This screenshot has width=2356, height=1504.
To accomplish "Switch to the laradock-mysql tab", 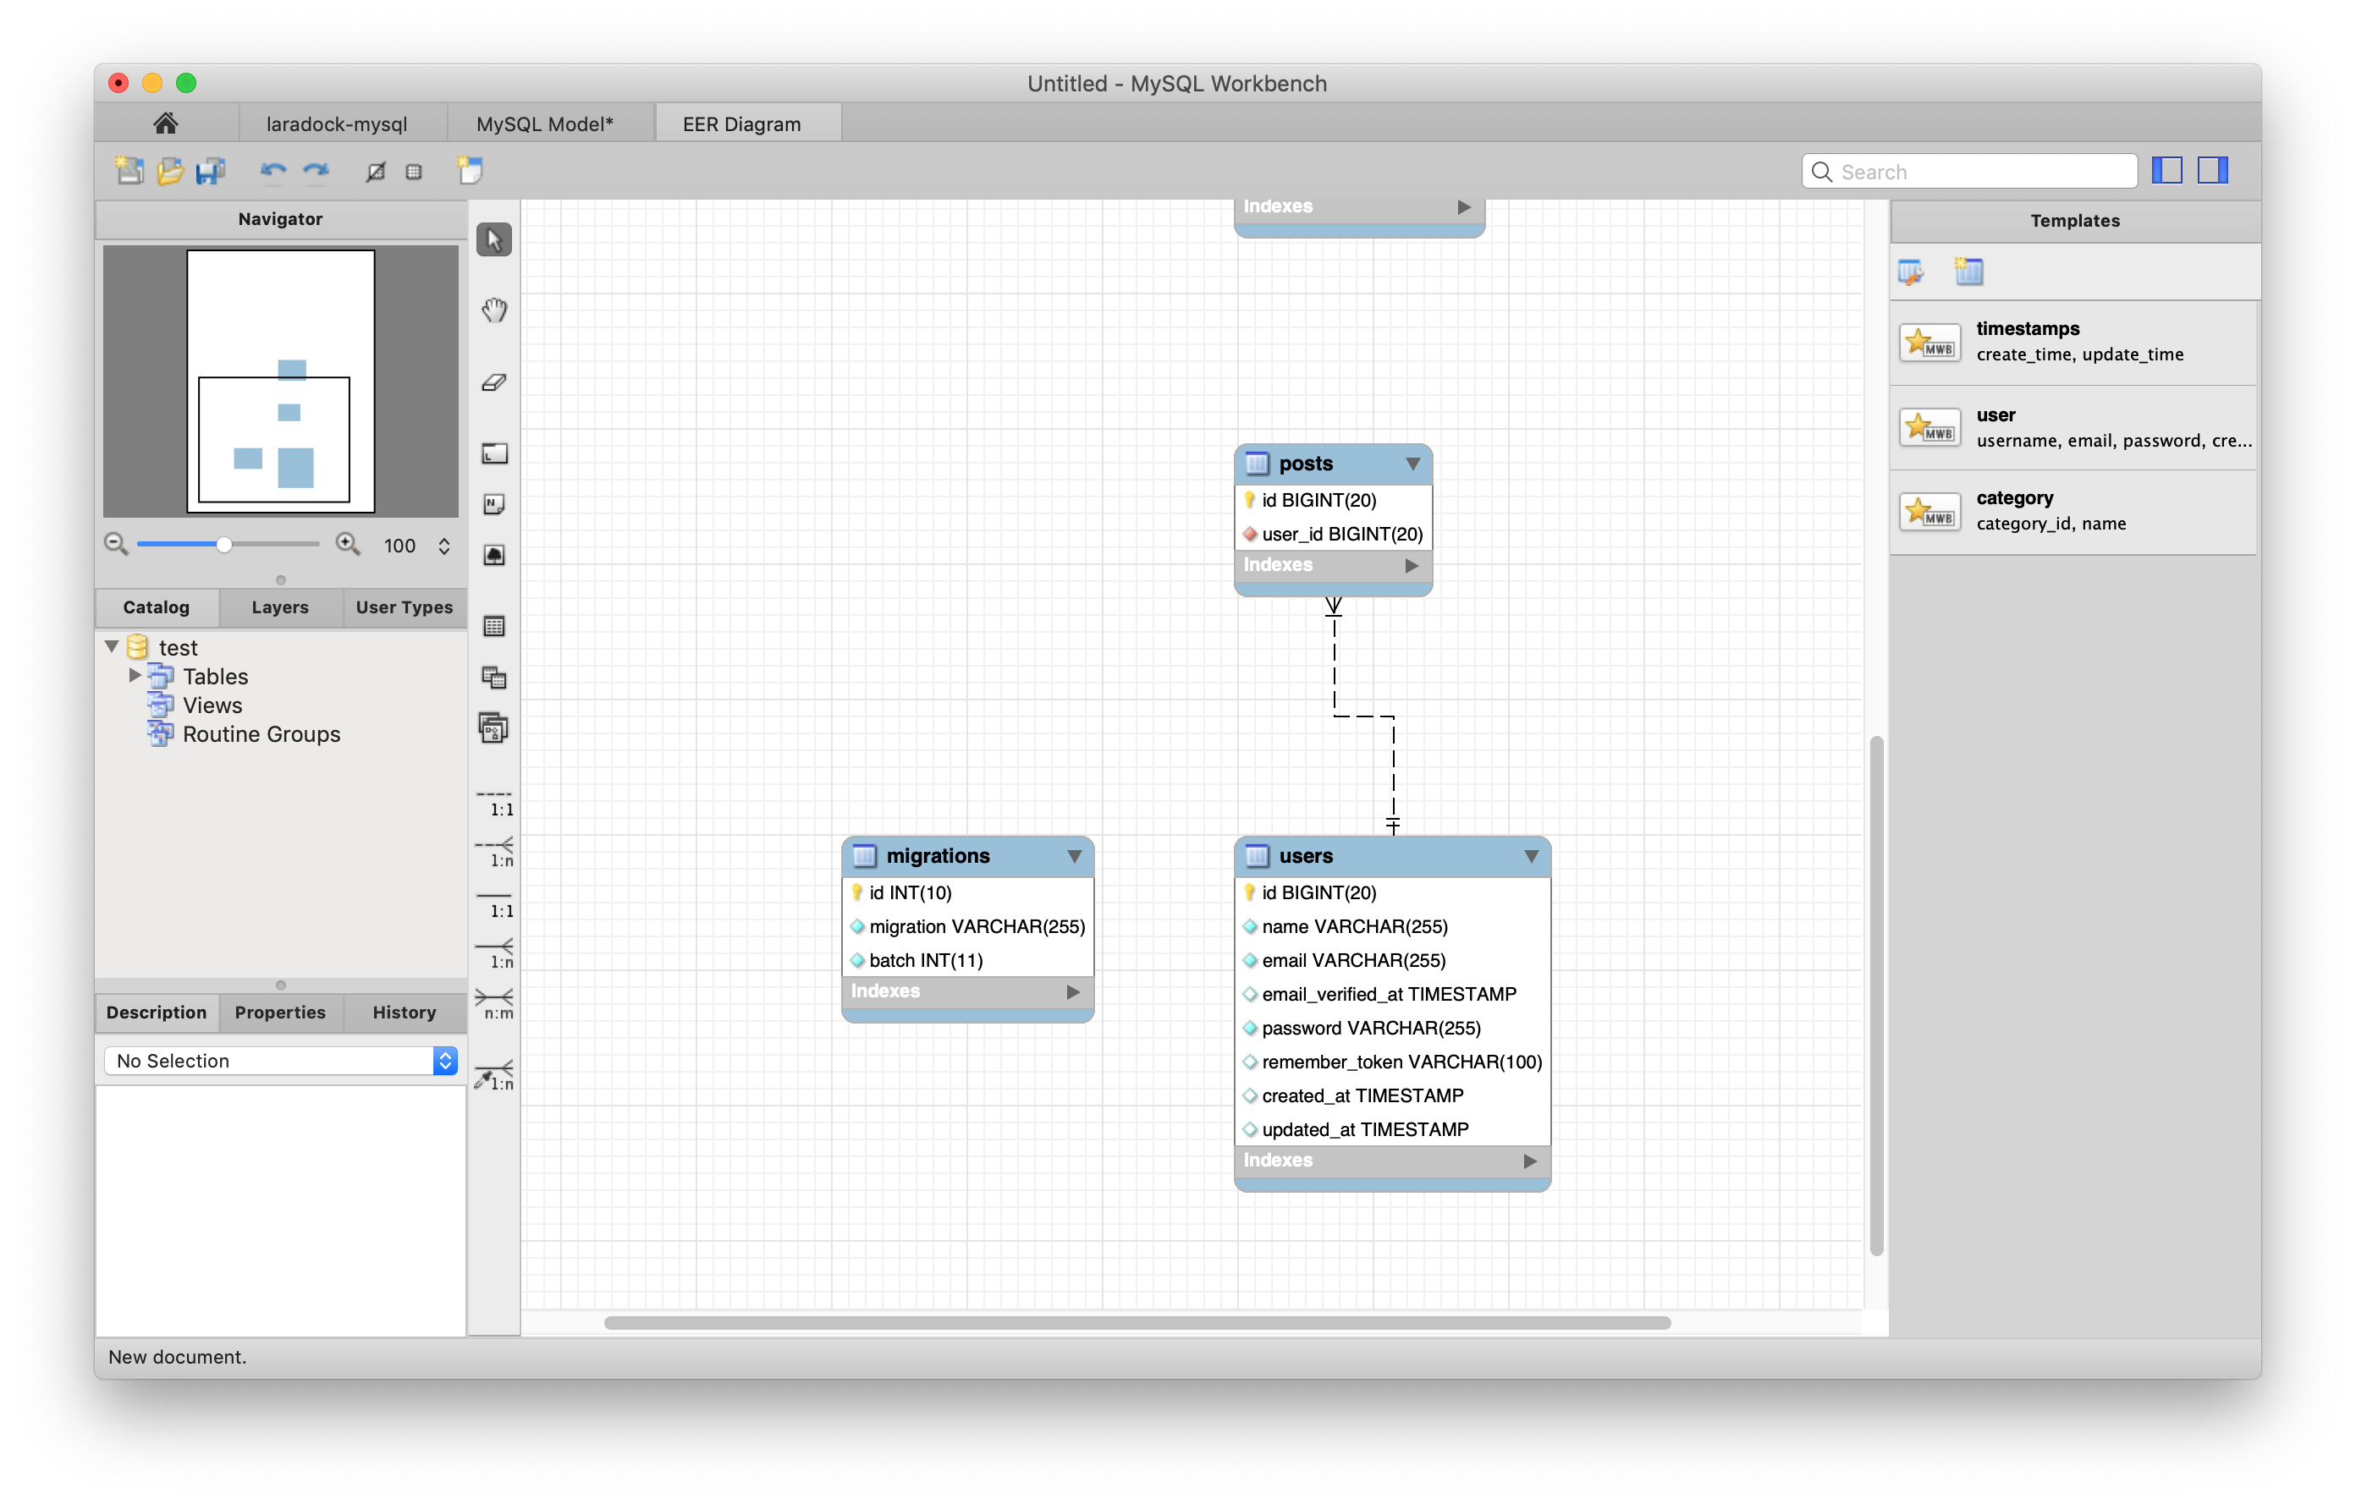I will click(x=337, y=124).
